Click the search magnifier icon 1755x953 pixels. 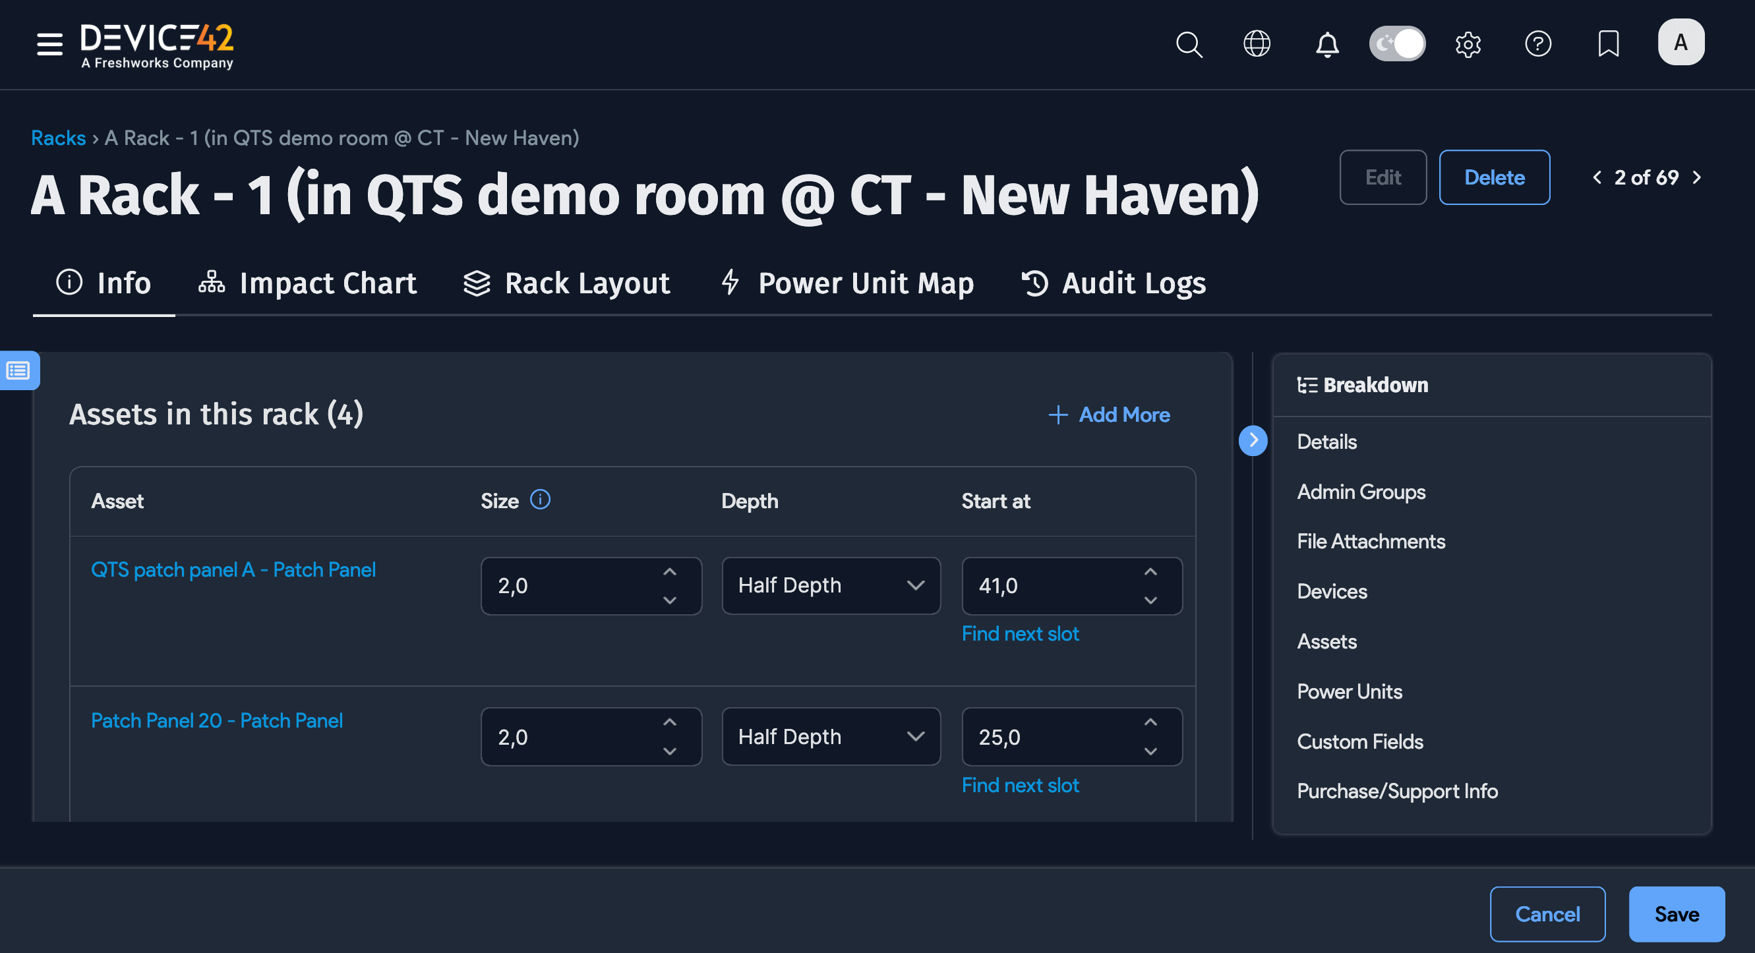coord(1189,44)
